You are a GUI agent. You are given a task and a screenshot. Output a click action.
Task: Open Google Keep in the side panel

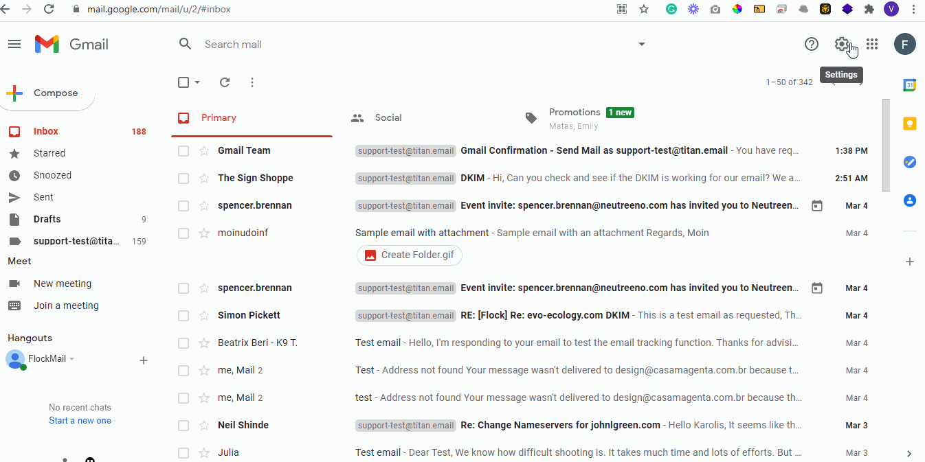909,124
